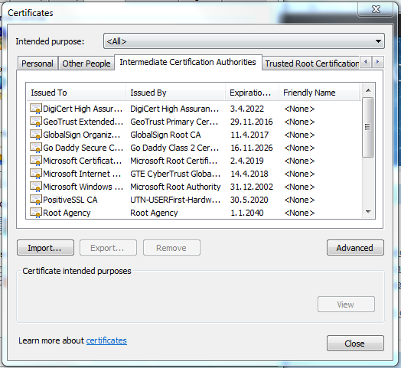Click Import... button
Viewport: 401px width, 368px height.
click(45, 248)
